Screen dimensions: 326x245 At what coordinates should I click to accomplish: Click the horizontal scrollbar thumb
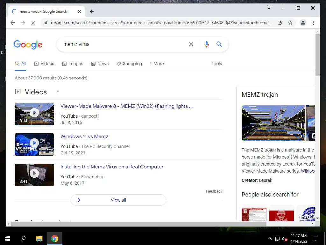point(139,224)
